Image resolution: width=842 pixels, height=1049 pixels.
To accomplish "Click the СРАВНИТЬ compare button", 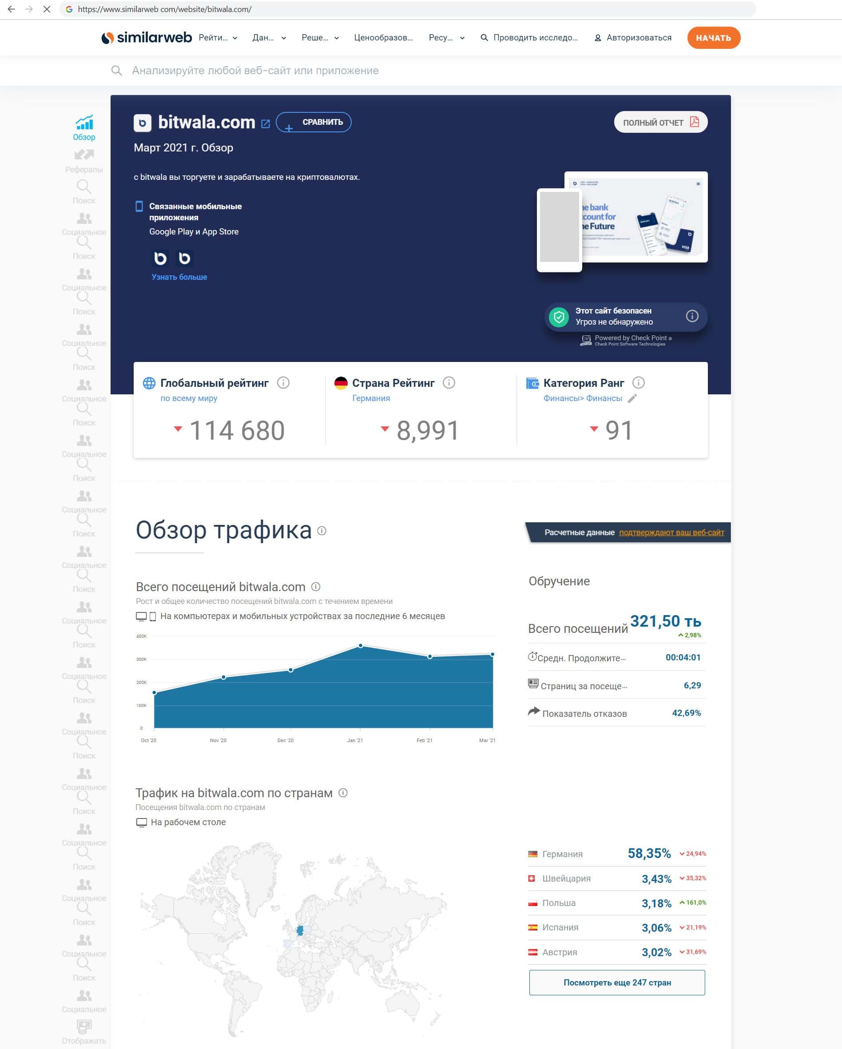I will (314, 122).
